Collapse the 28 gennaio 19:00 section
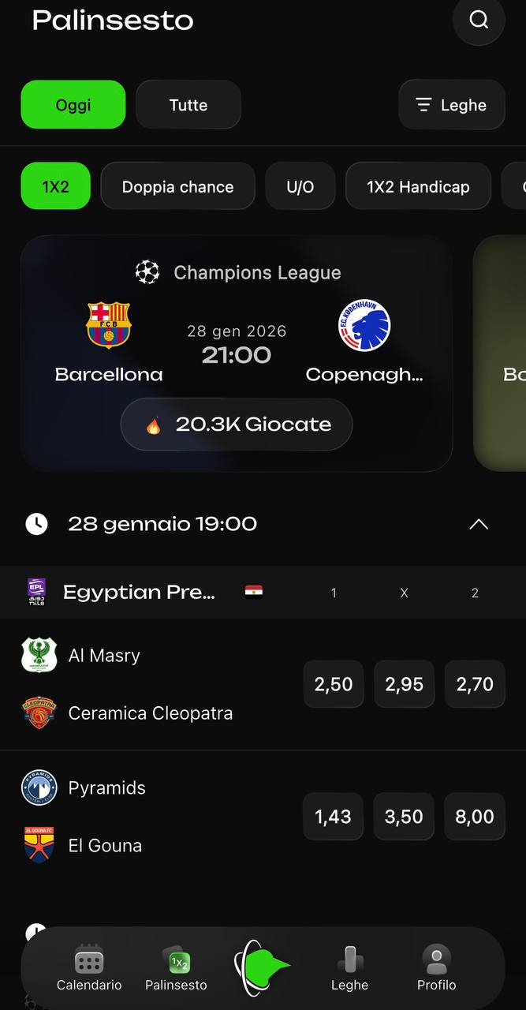The width and height of the screenshot is (526, 1010). click(x=478, y=523)
